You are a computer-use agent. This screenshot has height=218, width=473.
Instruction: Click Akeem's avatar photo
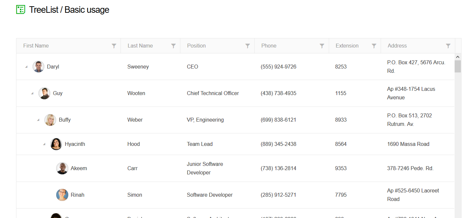62,168
